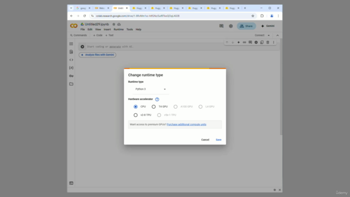Mirror cell in tab icon
This screenshot has height=197, width=350.
click(x=262, y=43)
